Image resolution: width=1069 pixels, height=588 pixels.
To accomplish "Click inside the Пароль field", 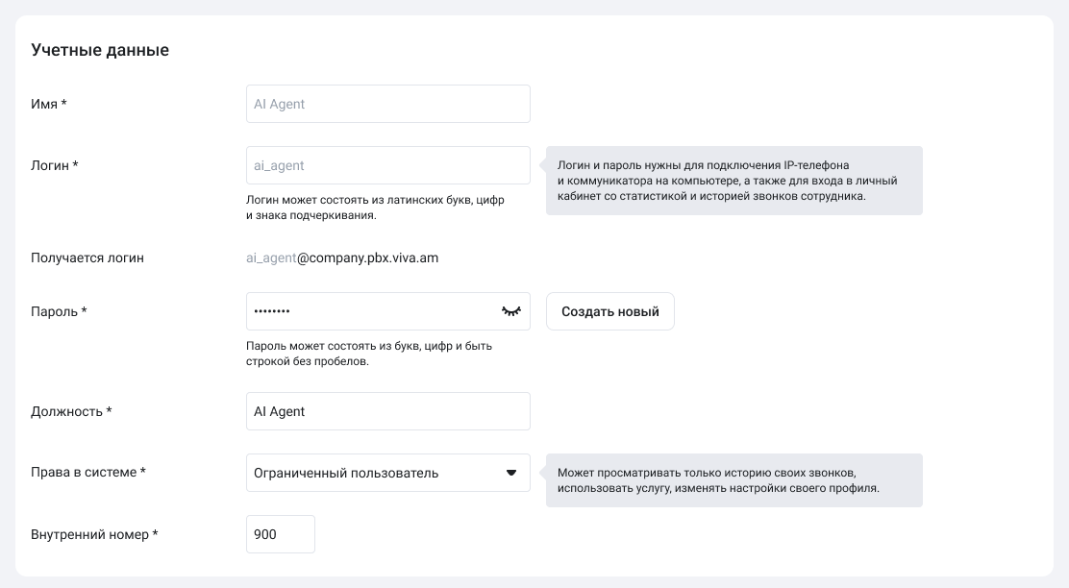I will (372, 311).
